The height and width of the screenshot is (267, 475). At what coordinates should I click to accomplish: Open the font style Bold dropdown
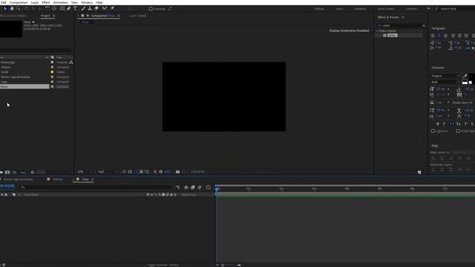(445, 82)
